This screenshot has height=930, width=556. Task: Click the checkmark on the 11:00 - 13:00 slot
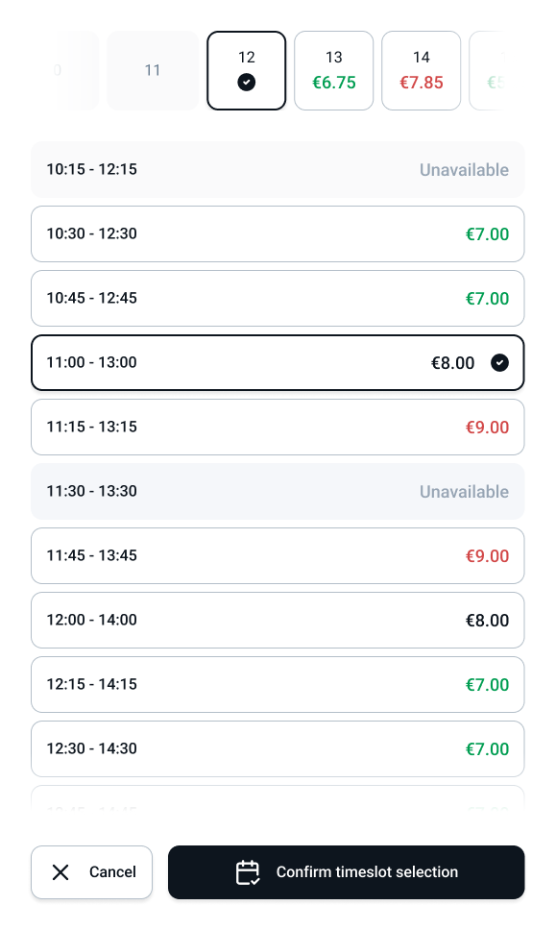pyautogui.click(x=500, y=363)
